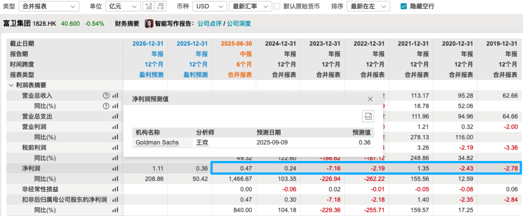
Task: Open the 公司深度 report link
Action: (239, 24)
